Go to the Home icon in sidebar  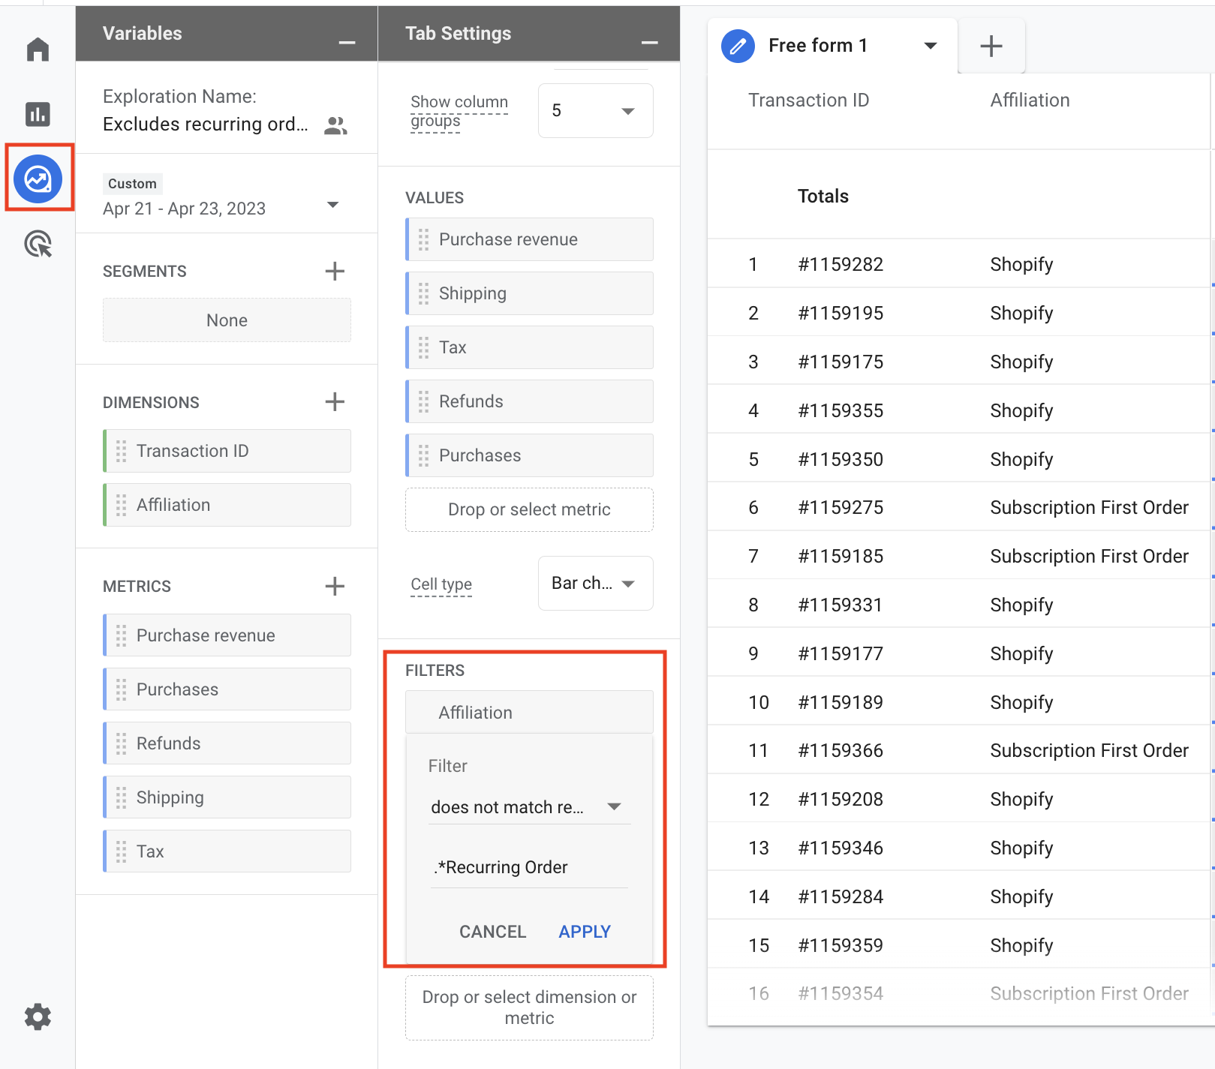(x=38, y=50)
